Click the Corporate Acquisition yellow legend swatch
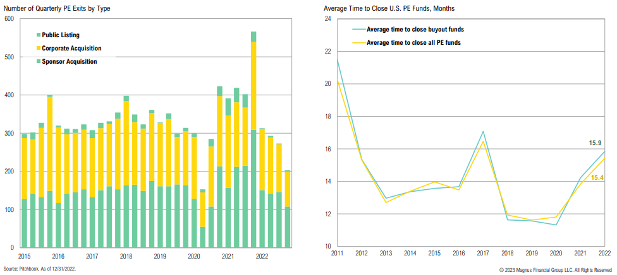The width and height of the screenshot is (617, 275). click(39, 48)
